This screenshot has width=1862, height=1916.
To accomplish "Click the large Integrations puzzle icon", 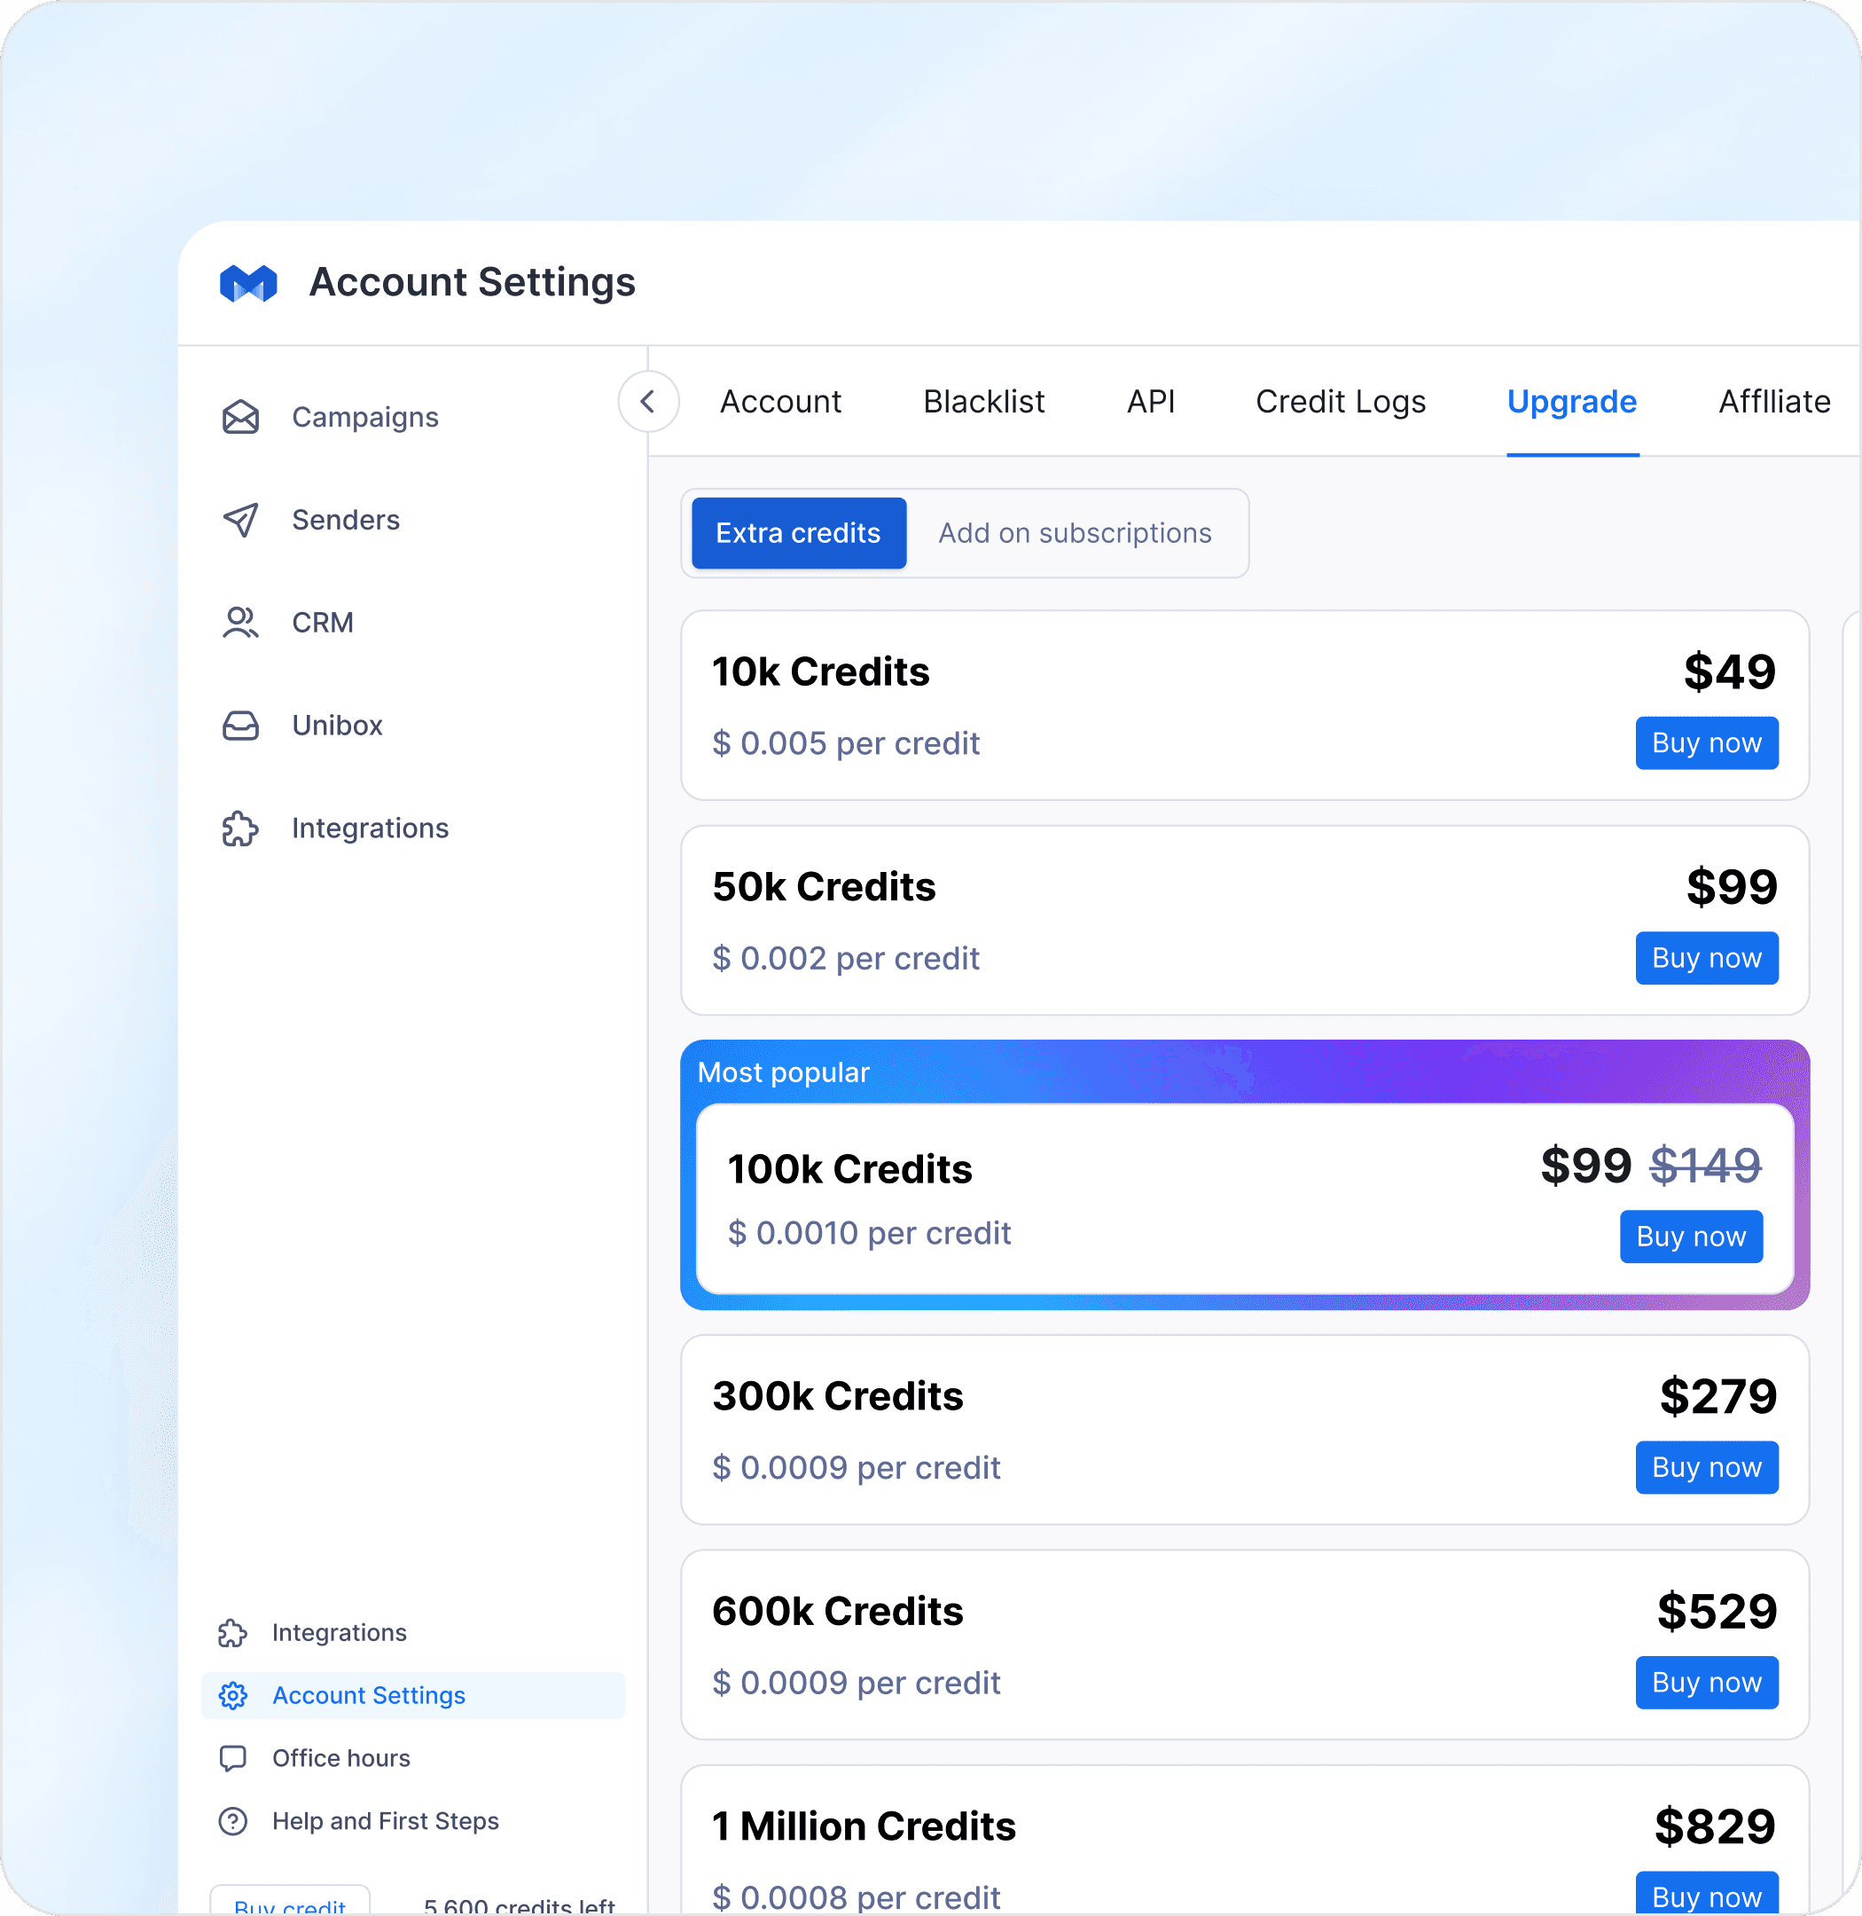I will click(240, 828).
